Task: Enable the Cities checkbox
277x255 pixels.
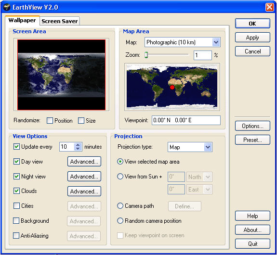Action: [16, 206]
